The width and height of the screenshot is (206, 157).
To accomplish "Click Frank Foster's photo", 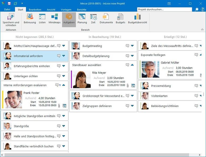I will [13, 99].
